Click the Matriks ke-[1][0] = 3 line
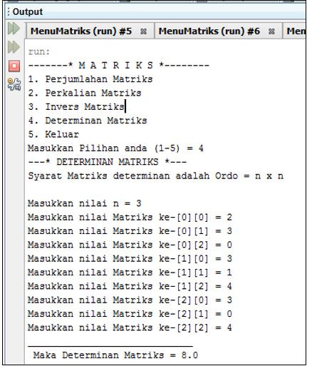312x371 pixels. point(130,258)
